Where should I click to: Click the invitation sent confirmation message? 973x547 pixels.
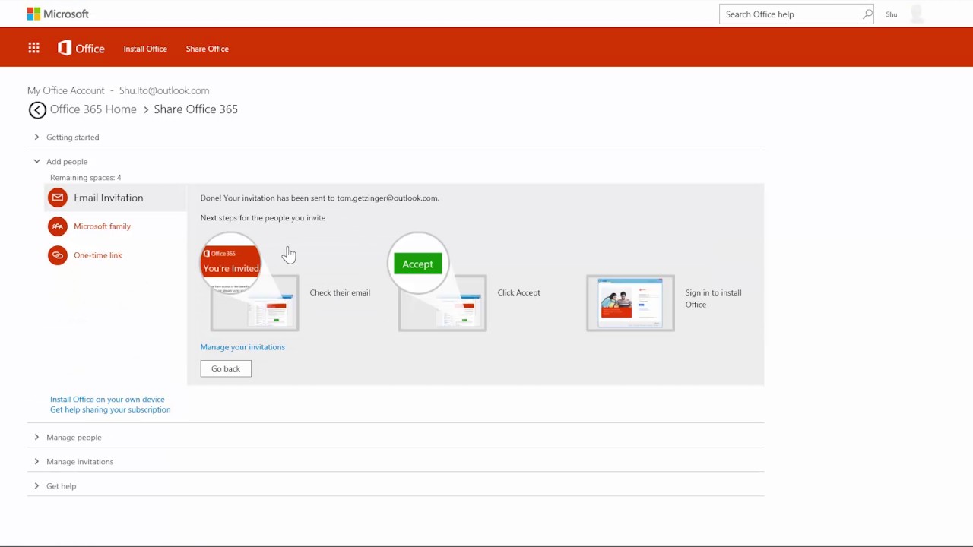click(x=319, y=198)
